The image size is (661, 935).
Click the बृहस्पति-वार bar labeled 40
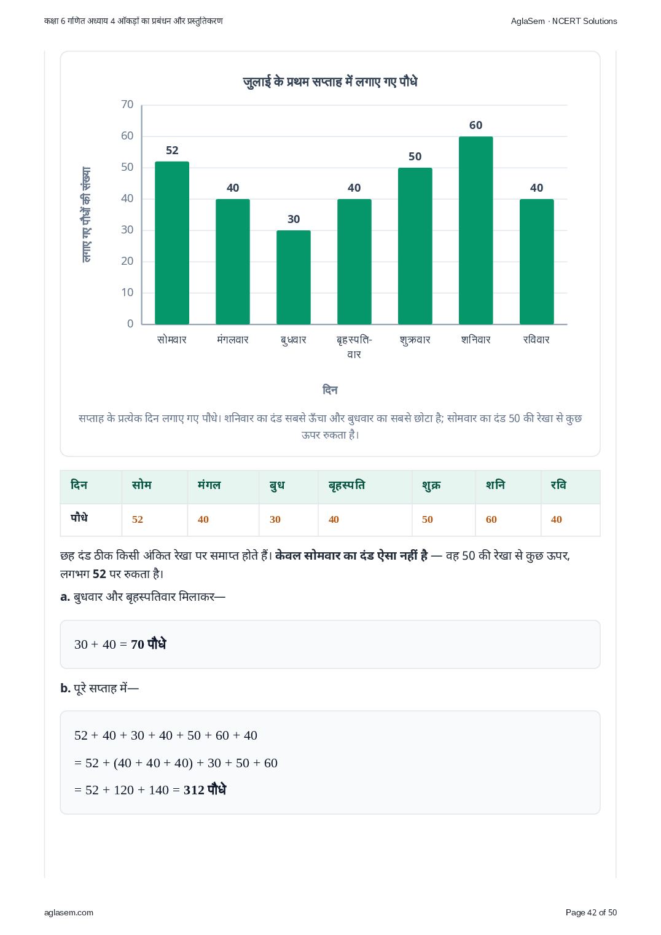click(354, 262)
